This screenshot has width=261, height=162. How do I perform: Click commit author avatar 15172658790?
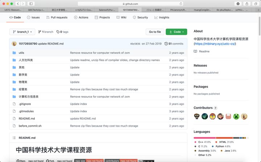[14, 44]
